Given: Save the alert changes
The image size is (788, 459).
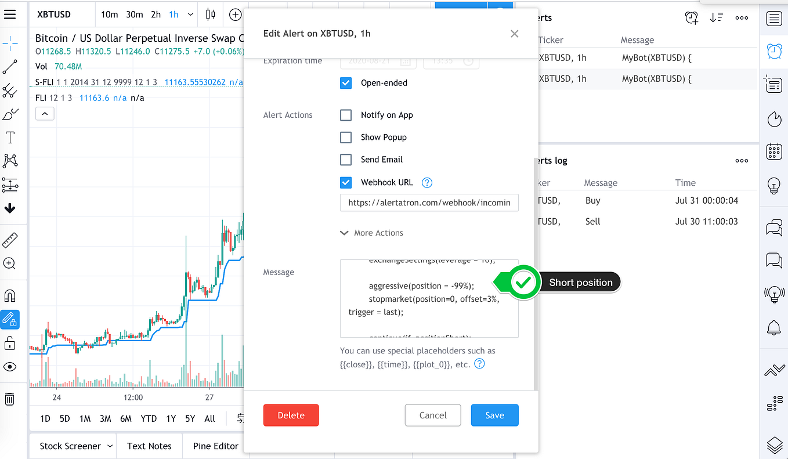Looking at the screenshot, I should (494, 415).
